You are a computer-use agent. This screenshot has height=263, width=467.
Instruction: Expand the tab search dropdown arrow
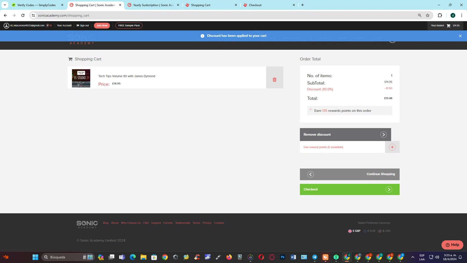[5, 5]
